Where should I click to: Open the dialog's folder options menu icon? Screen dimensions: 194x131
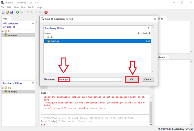click(149, 28)
